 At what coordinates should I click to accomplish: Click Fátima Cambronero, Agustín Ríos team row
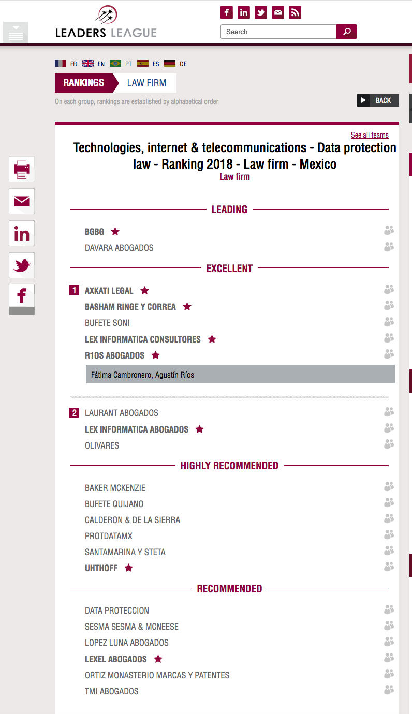[240, 375]
